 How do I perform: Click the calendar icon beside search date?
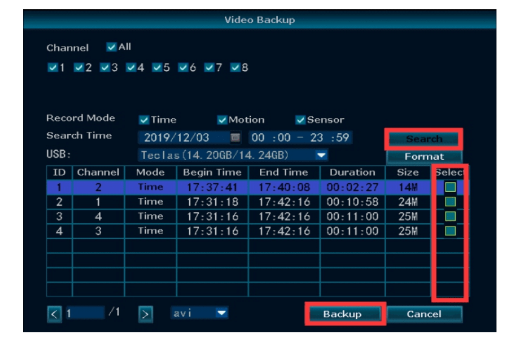pos(236,138)
